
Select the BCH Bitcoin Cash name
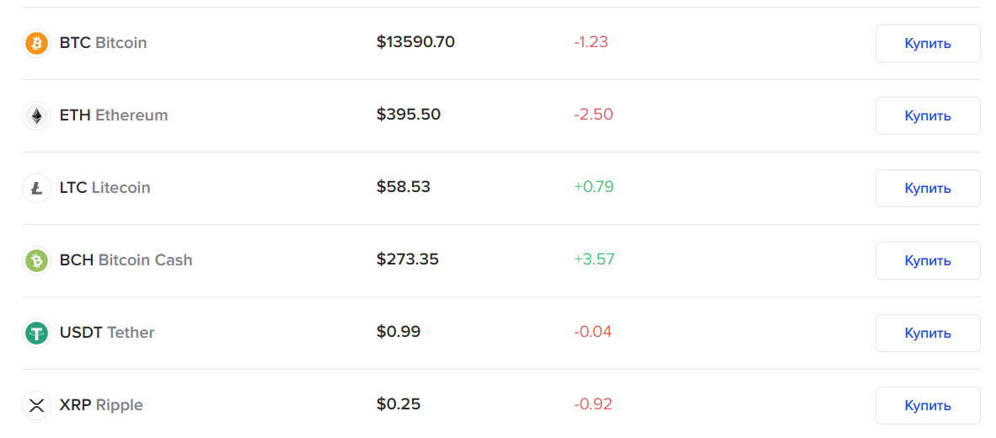click(126, 260)
